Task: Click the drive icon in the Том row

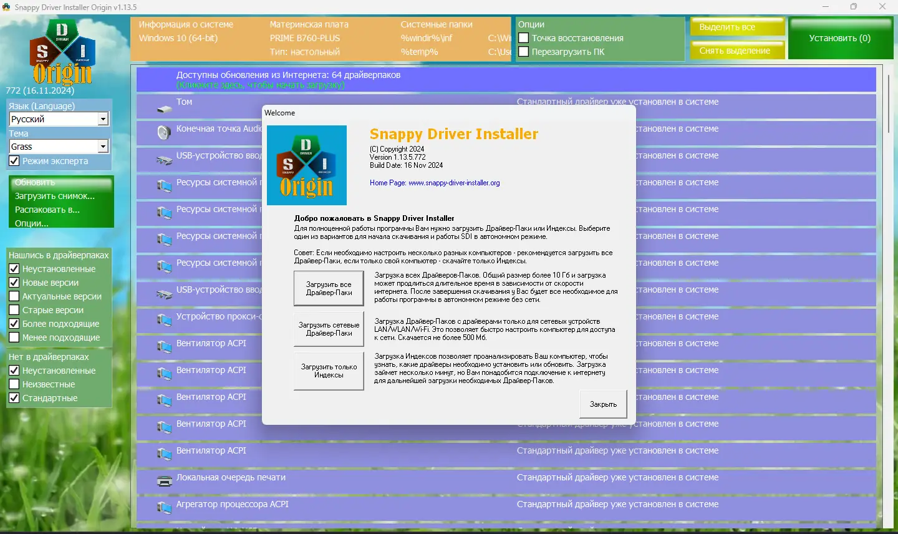Action: (164, 109)
